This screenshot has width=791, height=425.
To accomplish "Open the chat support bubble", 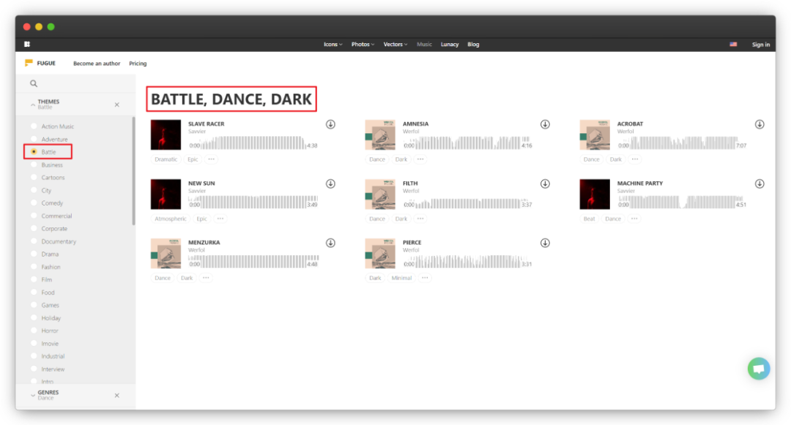I will [759, 369].
